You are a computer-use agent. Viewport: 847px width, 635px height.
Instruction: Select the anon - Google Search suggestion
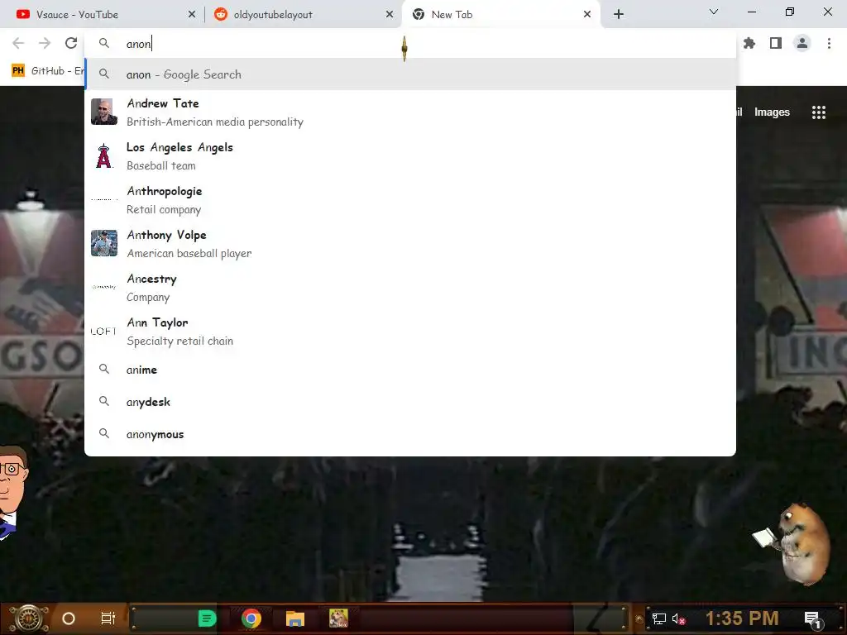410,74
